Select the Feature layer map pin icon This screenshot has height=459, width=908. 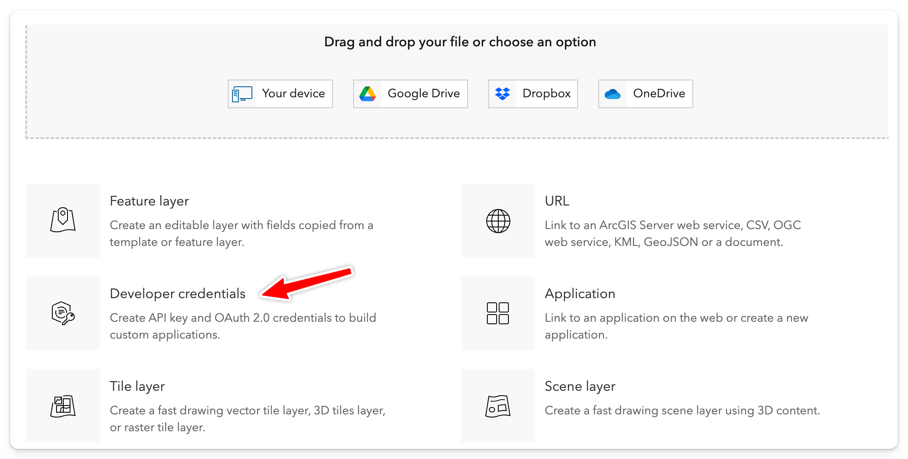coord(63,220)
